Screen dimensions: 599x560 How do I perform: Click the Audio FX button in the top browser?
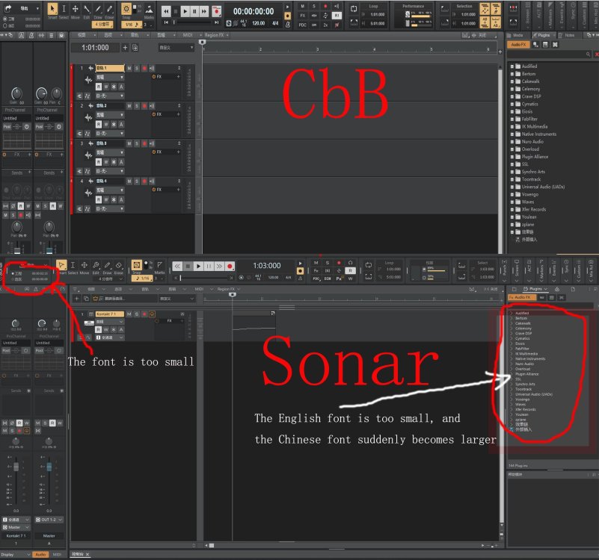click(x=519, y=45)
